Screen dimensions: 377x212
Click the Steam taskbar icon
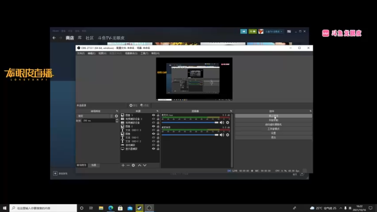[x=139, y=208]
